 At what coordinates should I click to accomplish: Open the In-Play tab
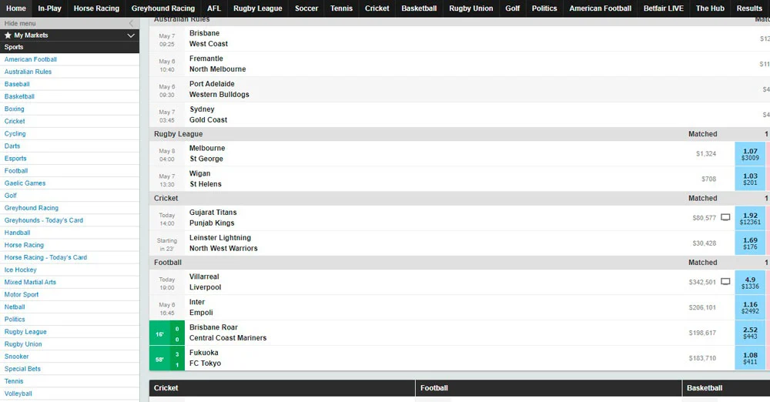49,8
